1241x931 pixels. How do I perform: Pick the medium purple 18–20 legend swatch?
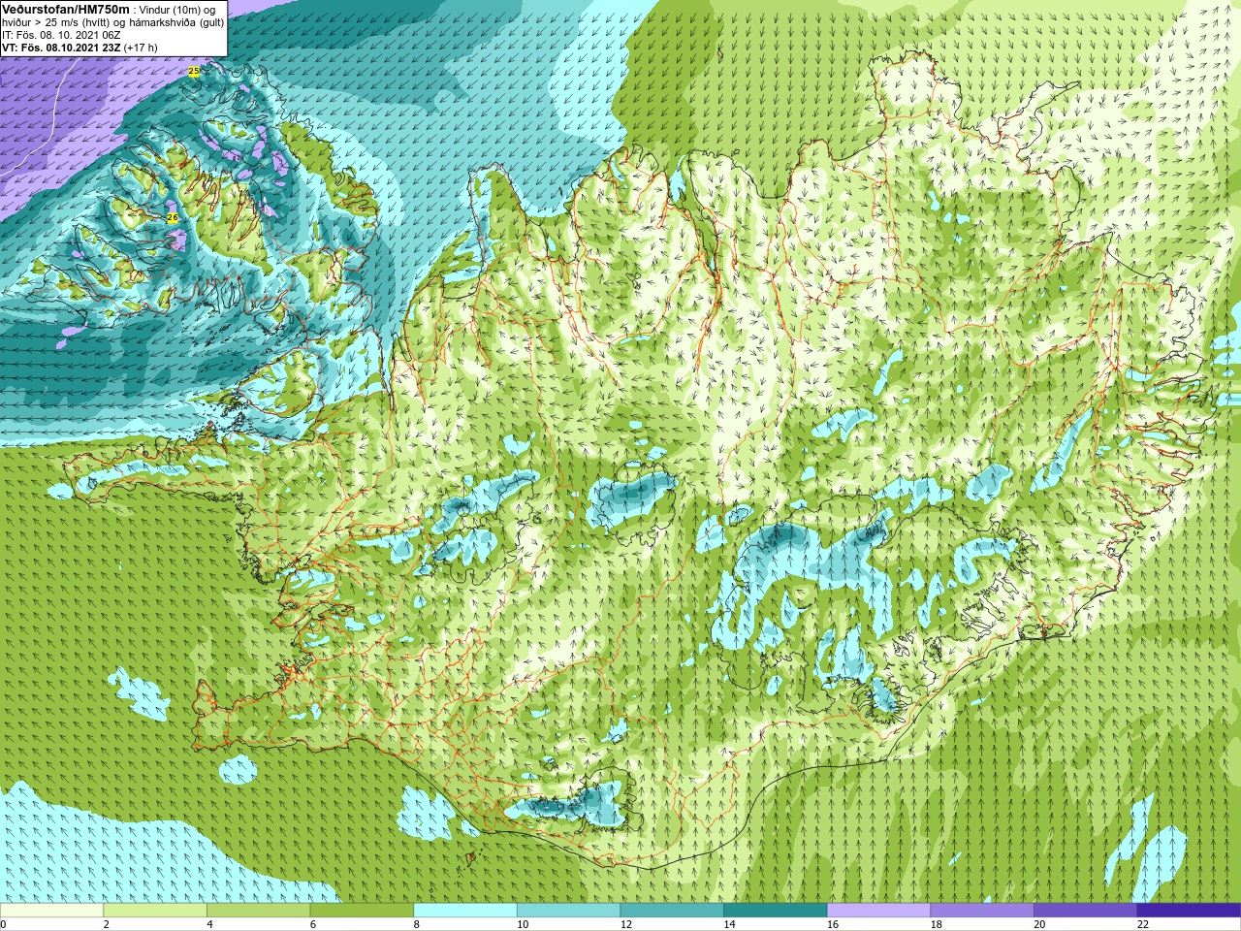tap(982, 911)
